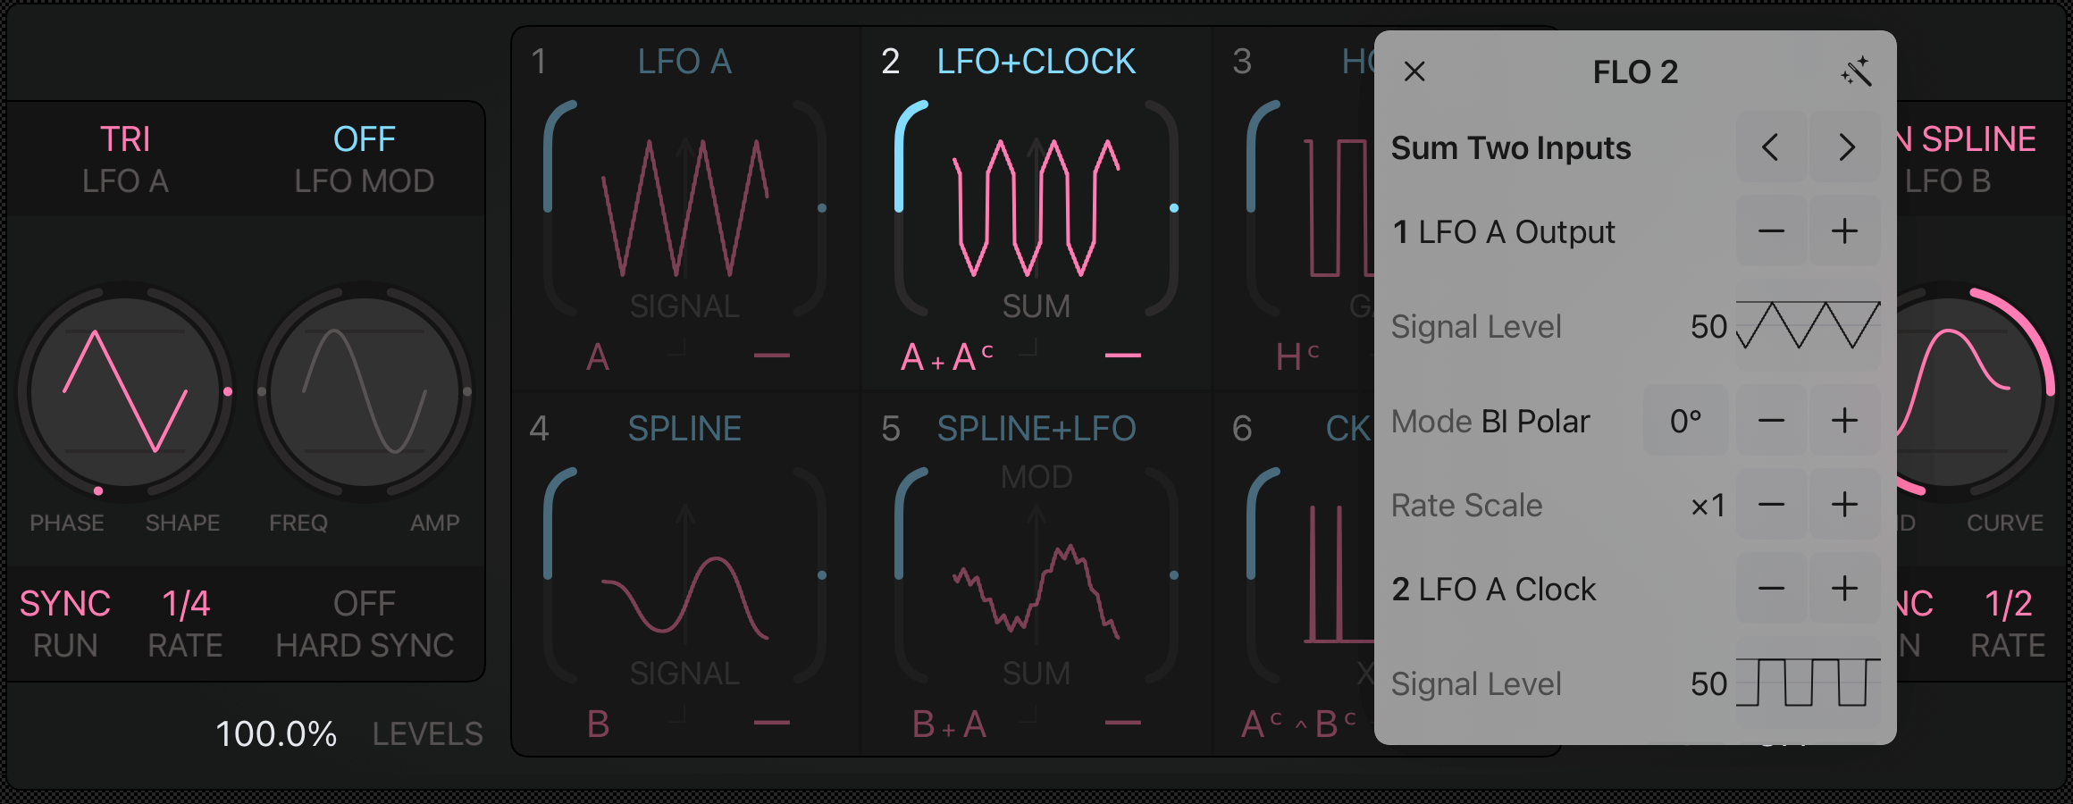
Task: Click the TRI LFO A waveform knob
Action: coord(125,391)
